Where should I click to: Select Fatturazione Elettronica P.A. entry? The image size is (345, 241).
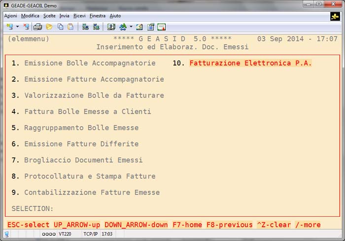tap(250, 63)
